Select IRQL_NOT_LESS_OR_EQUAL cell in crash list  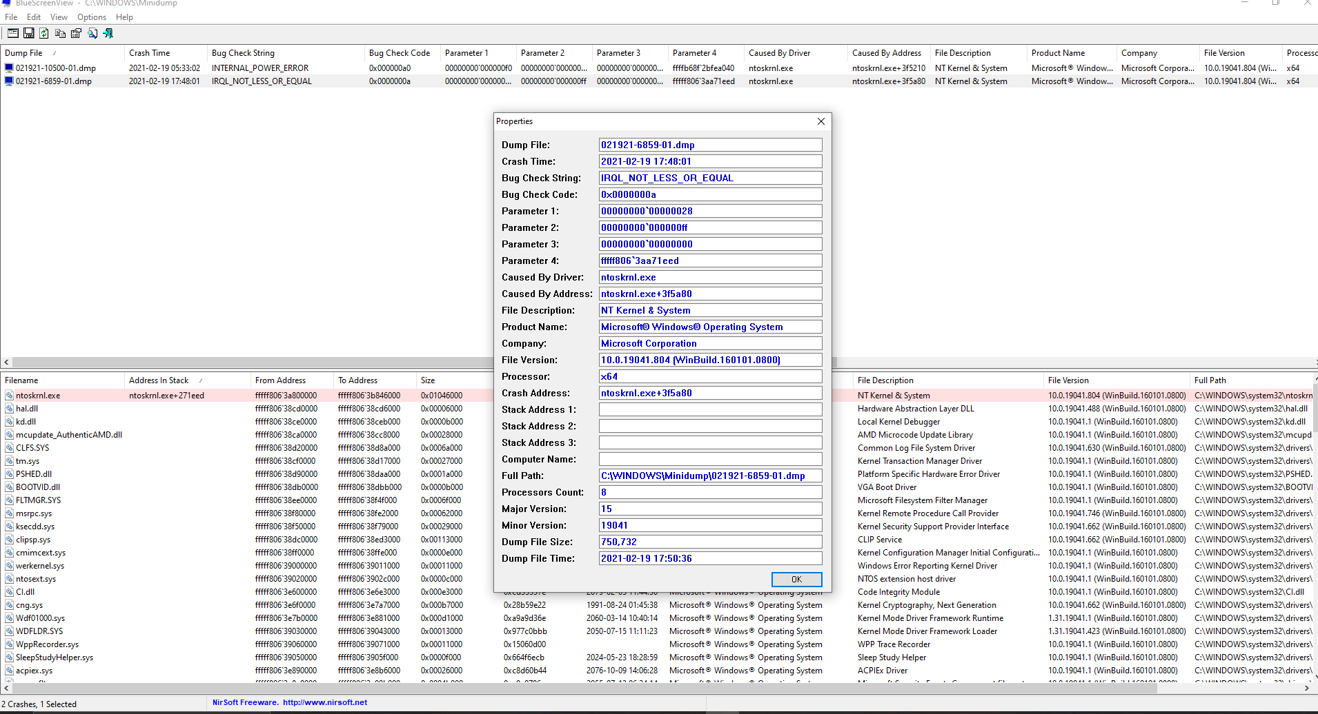[x=262, y=81]
